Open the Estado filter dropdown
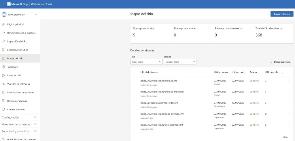295x141 pixels. point(180,62)
